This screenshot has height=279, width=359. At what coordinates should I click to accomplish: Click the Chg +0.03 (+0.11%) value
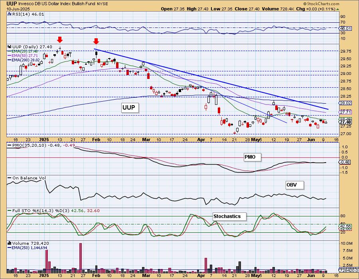(x=316, y=9)
